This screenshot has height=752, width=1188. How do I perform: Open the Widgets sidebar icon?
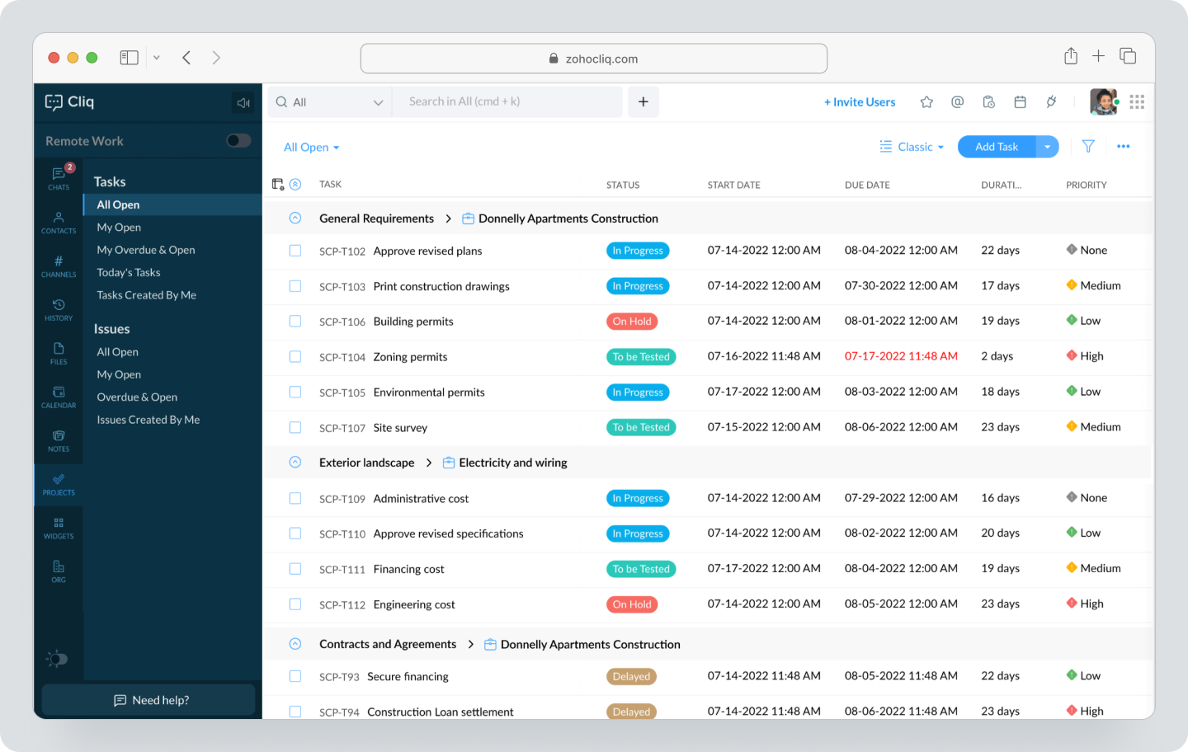click(58, 528)
